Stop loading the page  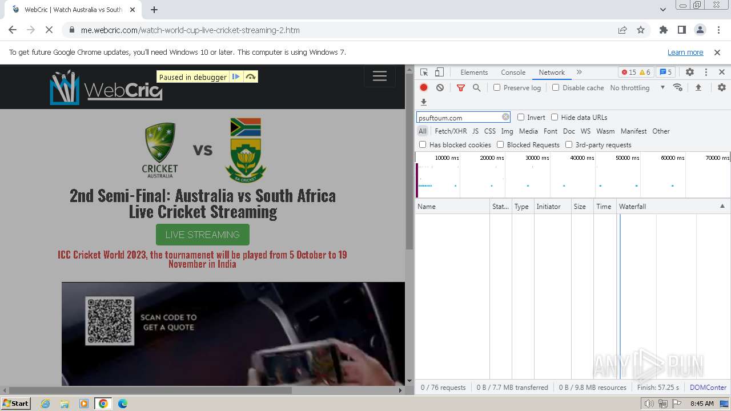49,30
